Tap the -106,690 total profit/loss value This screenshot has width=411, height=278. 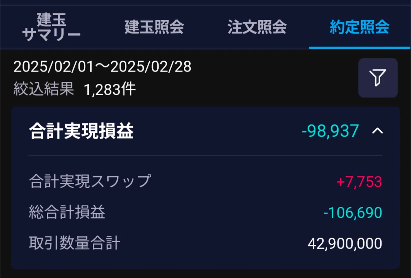(352, 212)
